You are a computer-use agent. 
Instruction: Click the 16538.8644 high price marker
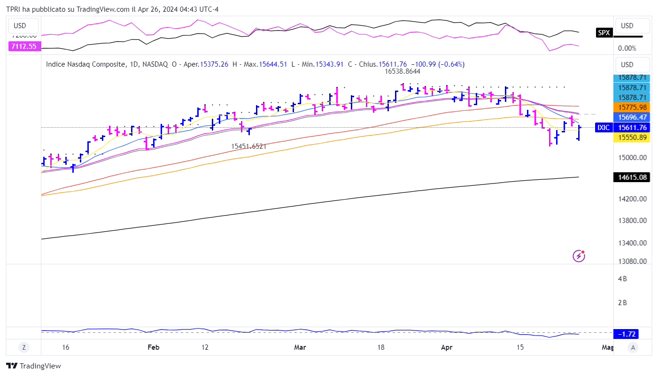pos(402,71)
